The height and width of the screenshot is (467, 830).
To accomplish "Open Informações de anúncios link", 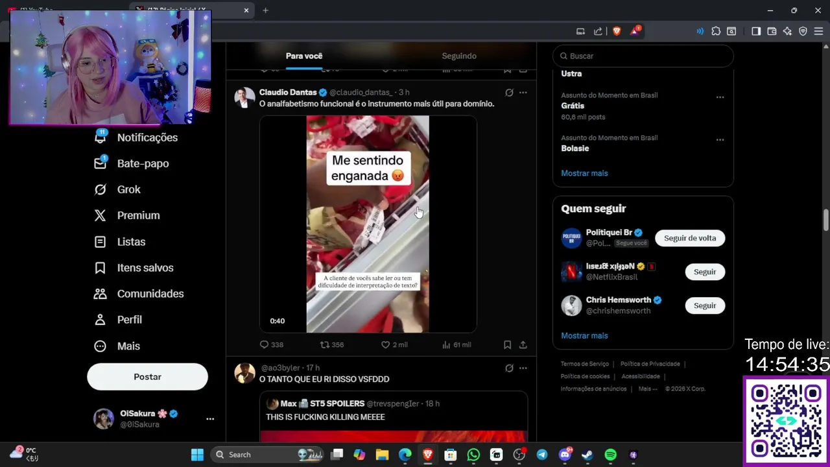I will [594, 389].
